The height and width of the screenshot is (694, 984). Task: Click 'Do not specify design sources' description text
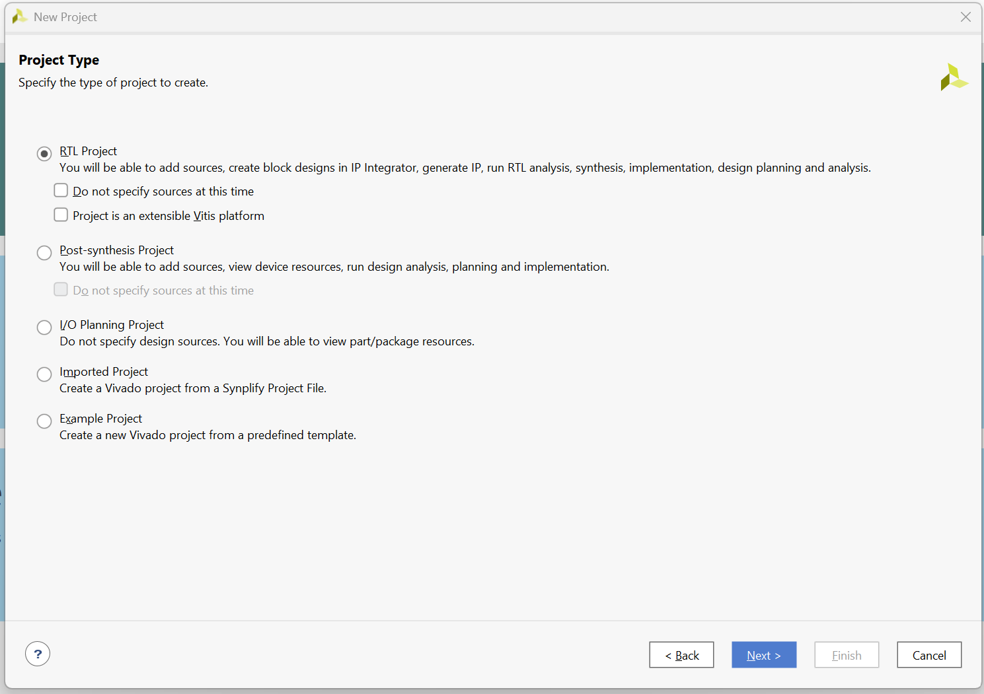coord(267,341)
